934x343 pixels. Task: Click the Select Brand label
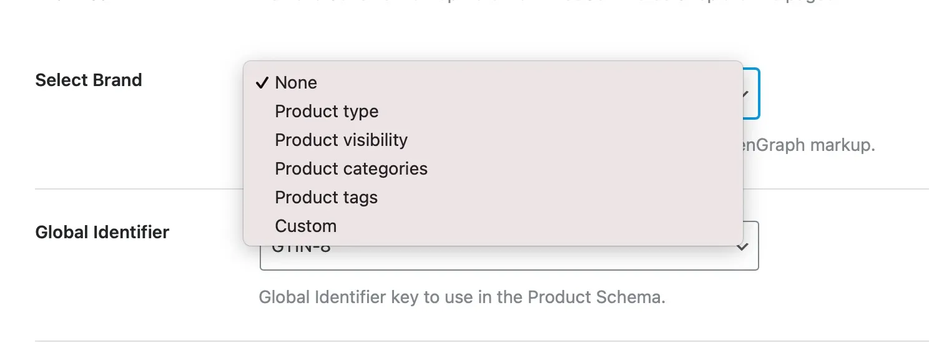[x=89, y=80]
